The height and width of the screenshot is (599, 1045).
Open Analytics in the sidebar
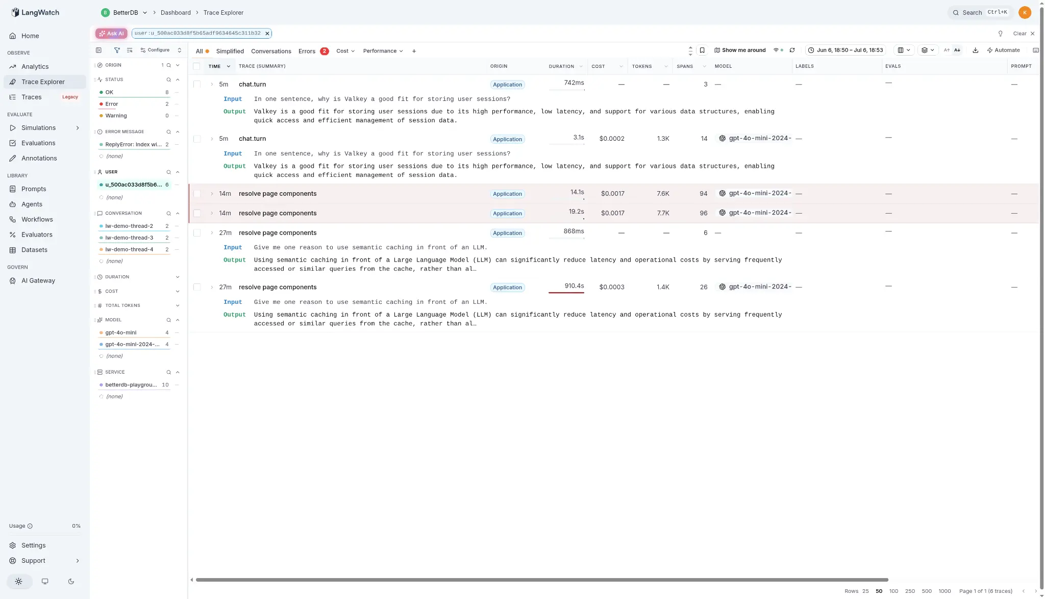pos(44,67)
